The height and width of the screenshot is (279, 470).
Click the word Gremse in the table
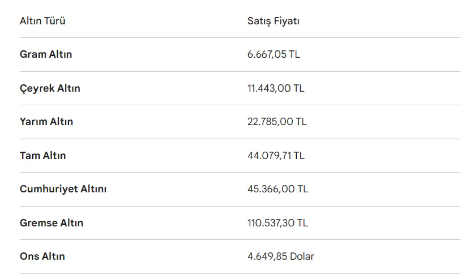click(38, 223)
